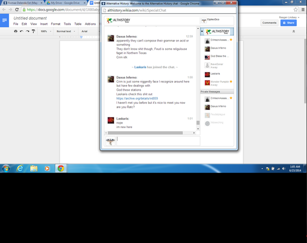Open File Explorer from taskbar
The image size is (307, 243).
[x=34, y=169]
